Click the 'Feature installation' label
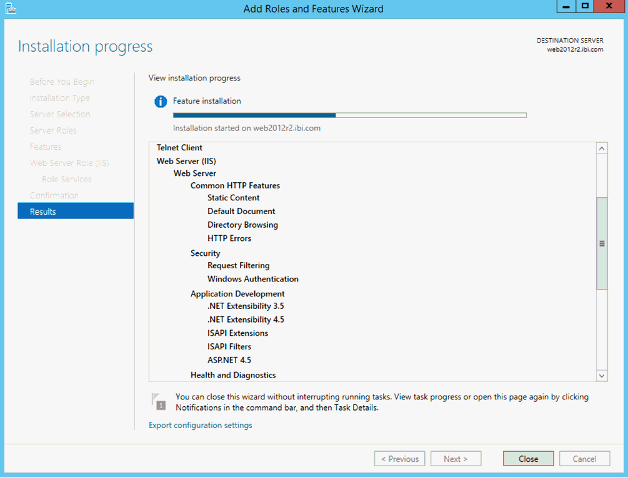The width and height of the screenshot is (628, 478). [207, 101]
